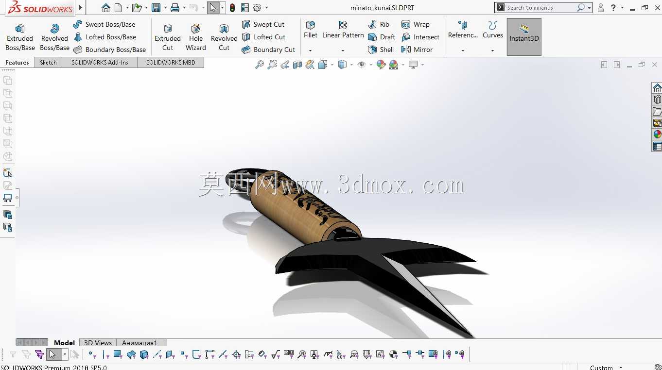Apply Draft to faces
Image resolution: width=662 pixels, height=370 pixels.
[382, 37]
